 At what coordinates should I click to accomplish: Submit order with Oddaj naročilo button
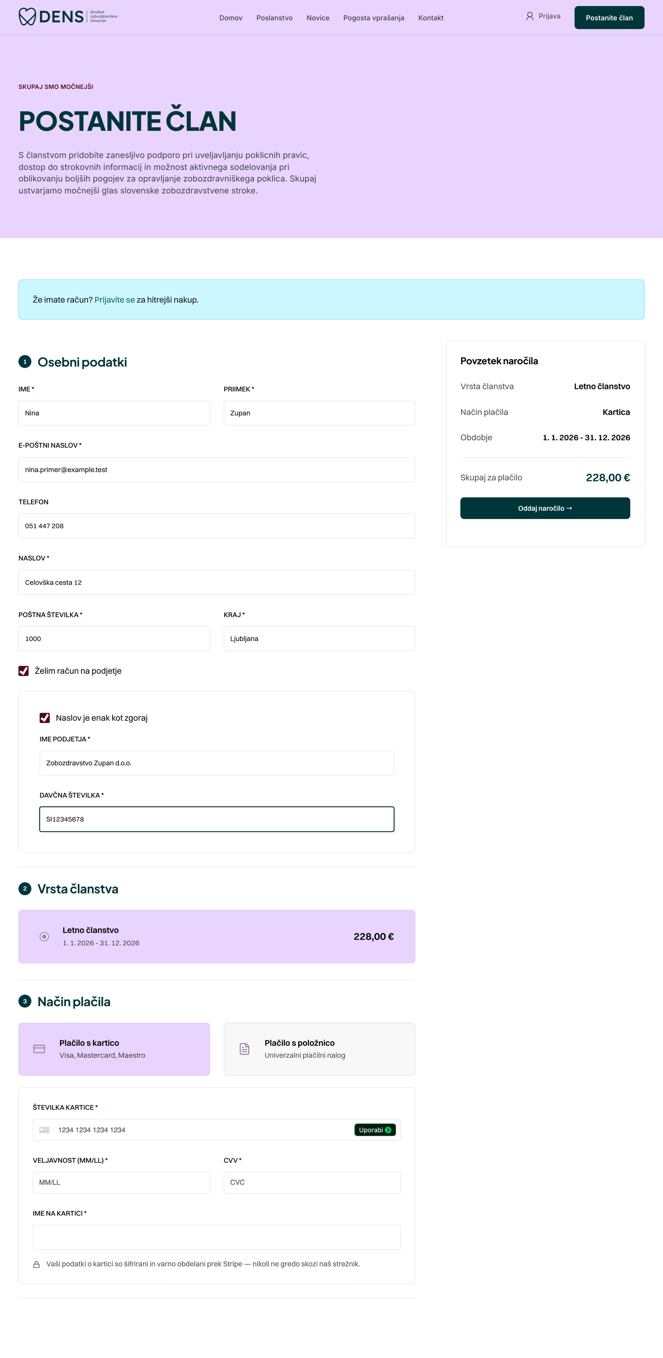coord(545,508)
